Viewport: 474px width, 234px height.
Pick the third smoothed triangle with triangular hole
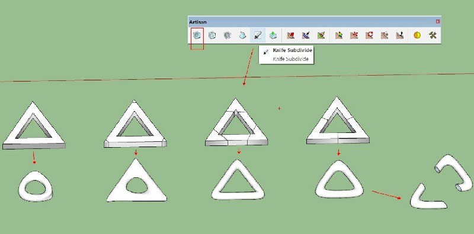tap(238, 180)
